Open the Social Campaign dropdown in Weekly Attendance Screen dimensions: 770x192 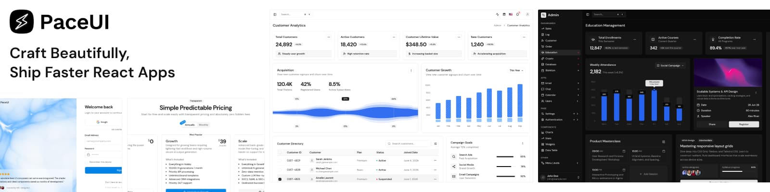pos(670,65)
